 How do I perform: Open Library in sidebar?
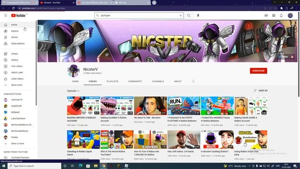tap(18, 54)
